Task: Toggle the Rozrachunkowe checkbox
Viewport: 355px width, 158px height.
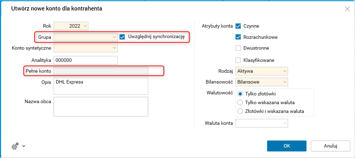Action: tap(238, 37)
